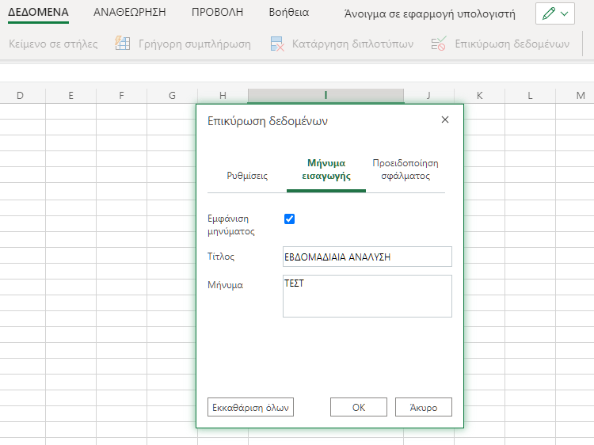Screen dimensions: 594x445
Task: Open the ΠΡΟΒΟΛΗ ribbon tab
Action: coord(217,13)
